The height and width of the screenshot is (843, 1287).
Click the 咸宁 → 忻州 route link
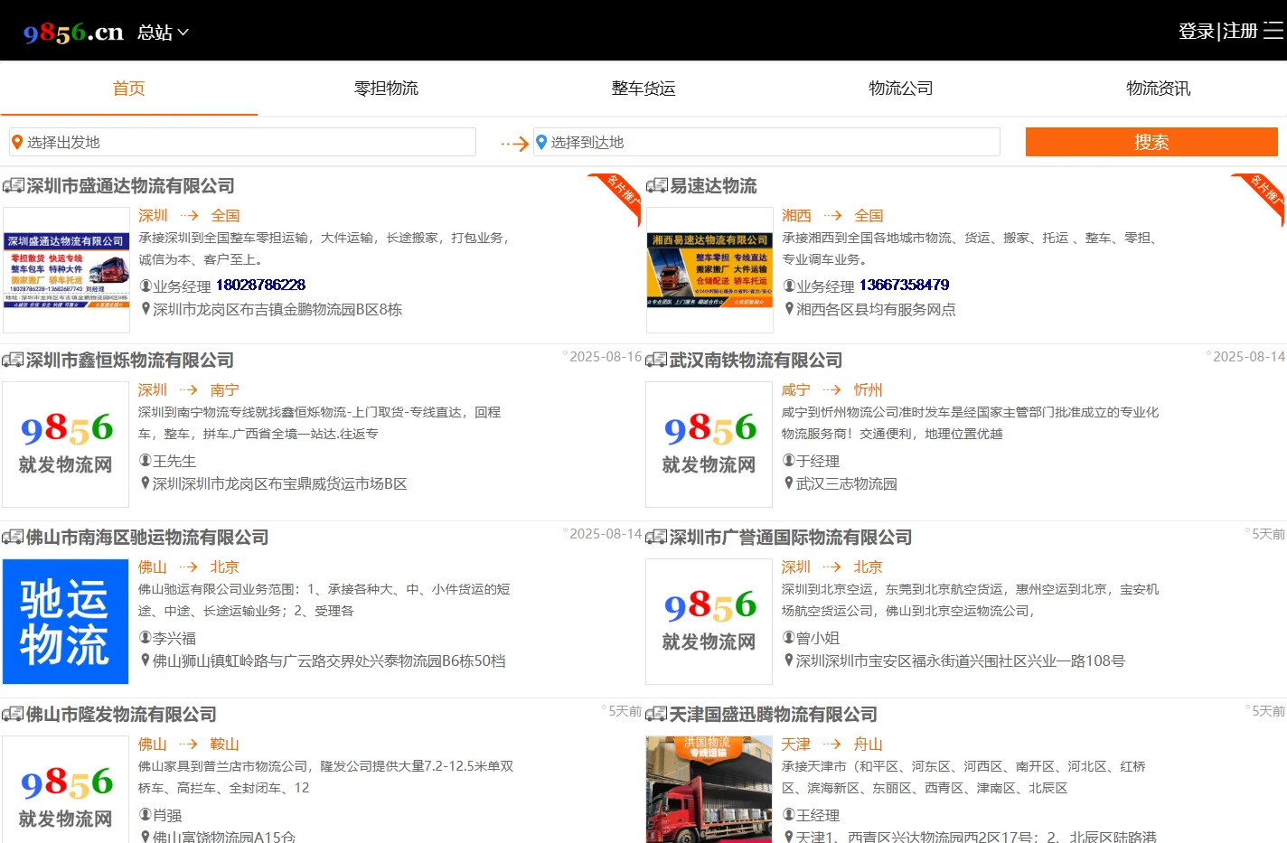click(x=832, y=390)
